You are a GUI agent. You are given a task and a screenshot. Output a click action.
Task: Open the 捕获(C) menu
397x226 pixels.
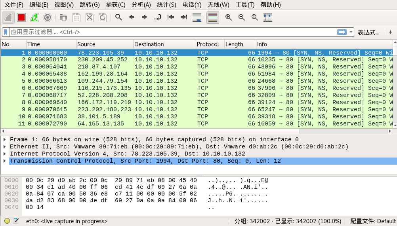115,5
